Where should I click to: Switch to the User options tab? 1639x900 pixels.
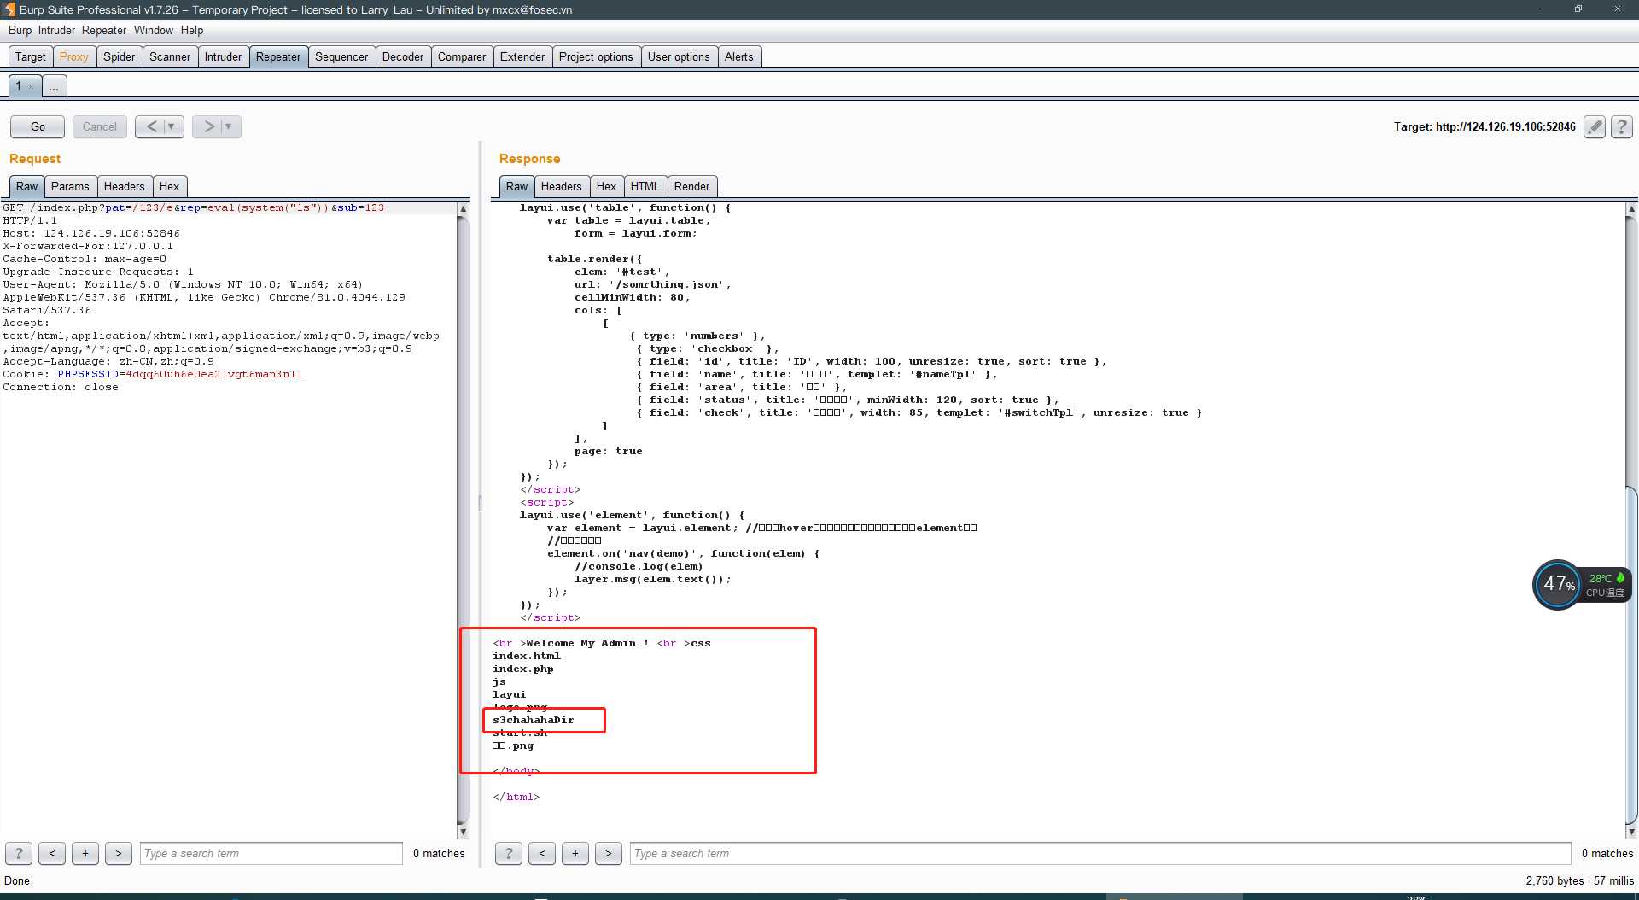click(679, 56)
